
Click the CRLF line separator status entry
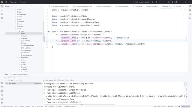[159, 106]
